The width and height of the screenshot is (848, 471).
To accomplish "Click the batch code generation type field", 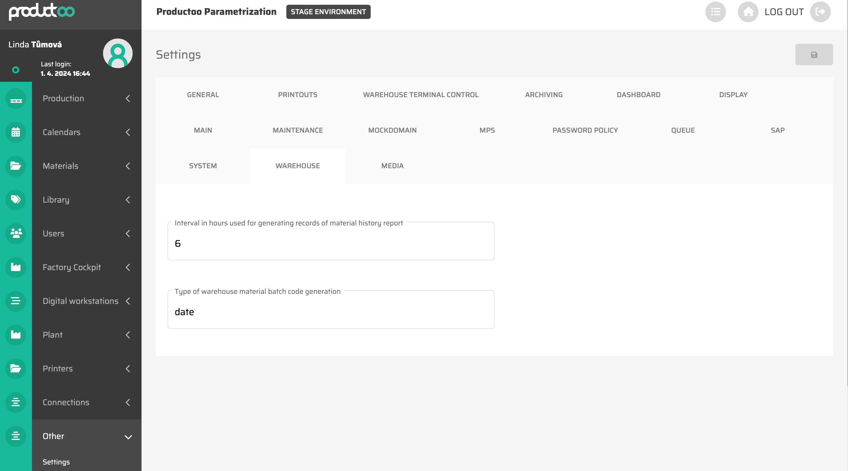I will pos(330,312).
